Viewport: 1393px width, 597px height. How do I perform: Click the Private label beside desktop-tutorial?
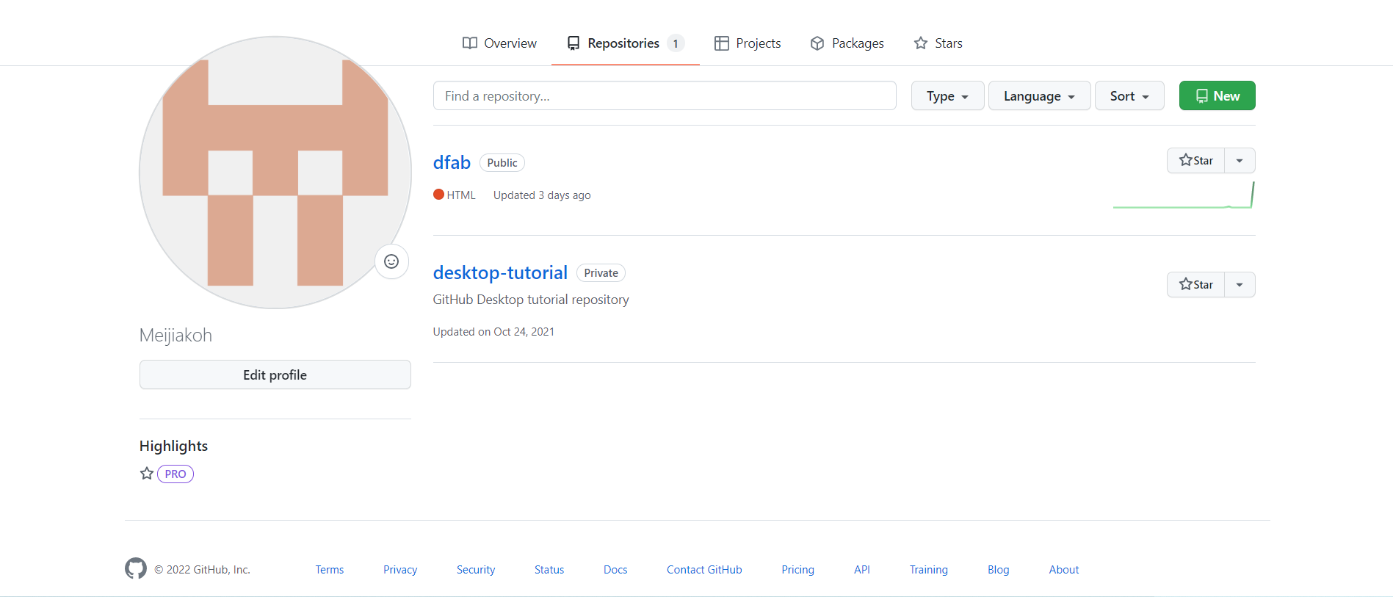(601, 273)
